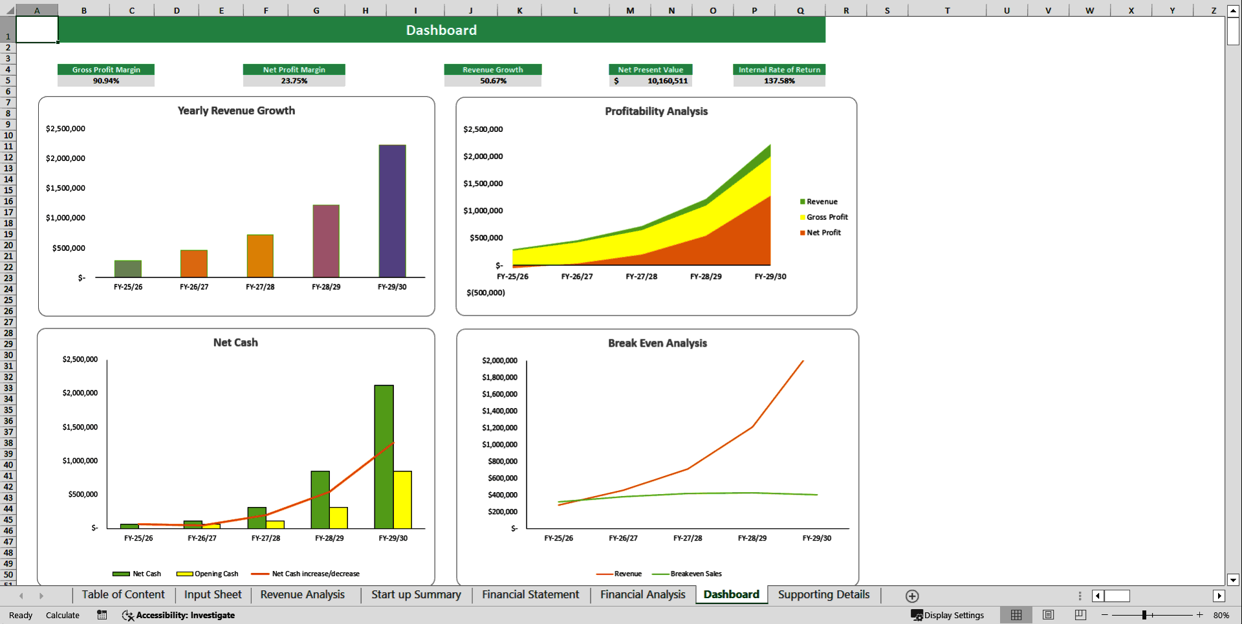Switch to the Input Sheet tab
The image size is (1242, 624).
coord(212,594)
